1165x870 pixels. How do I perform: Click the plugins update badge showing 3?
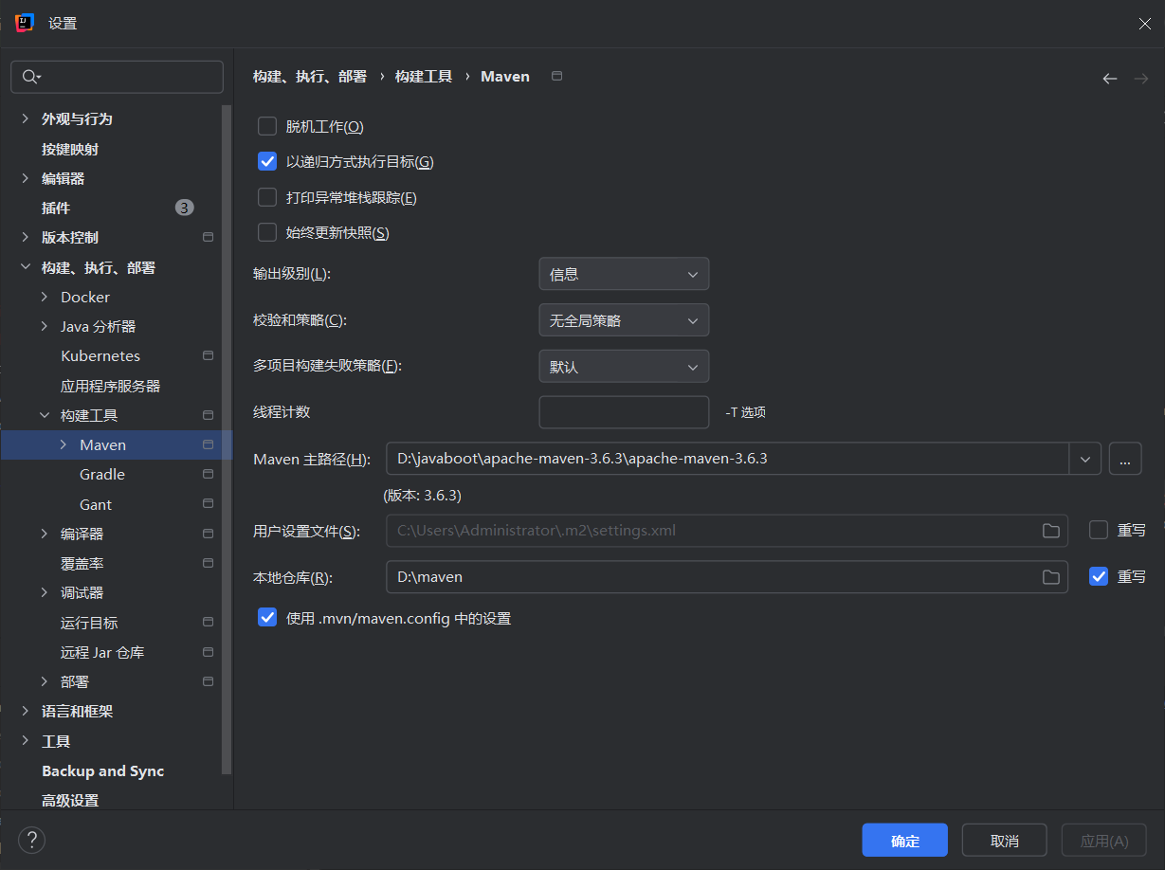pos(184,208)
